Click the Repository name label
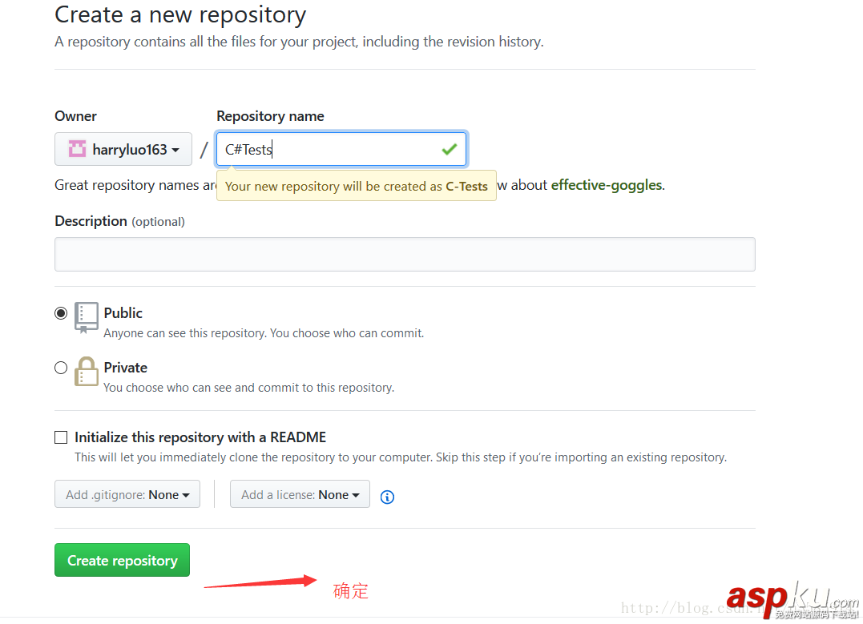The height and width of the screenshot is (624, 863). 270,116
